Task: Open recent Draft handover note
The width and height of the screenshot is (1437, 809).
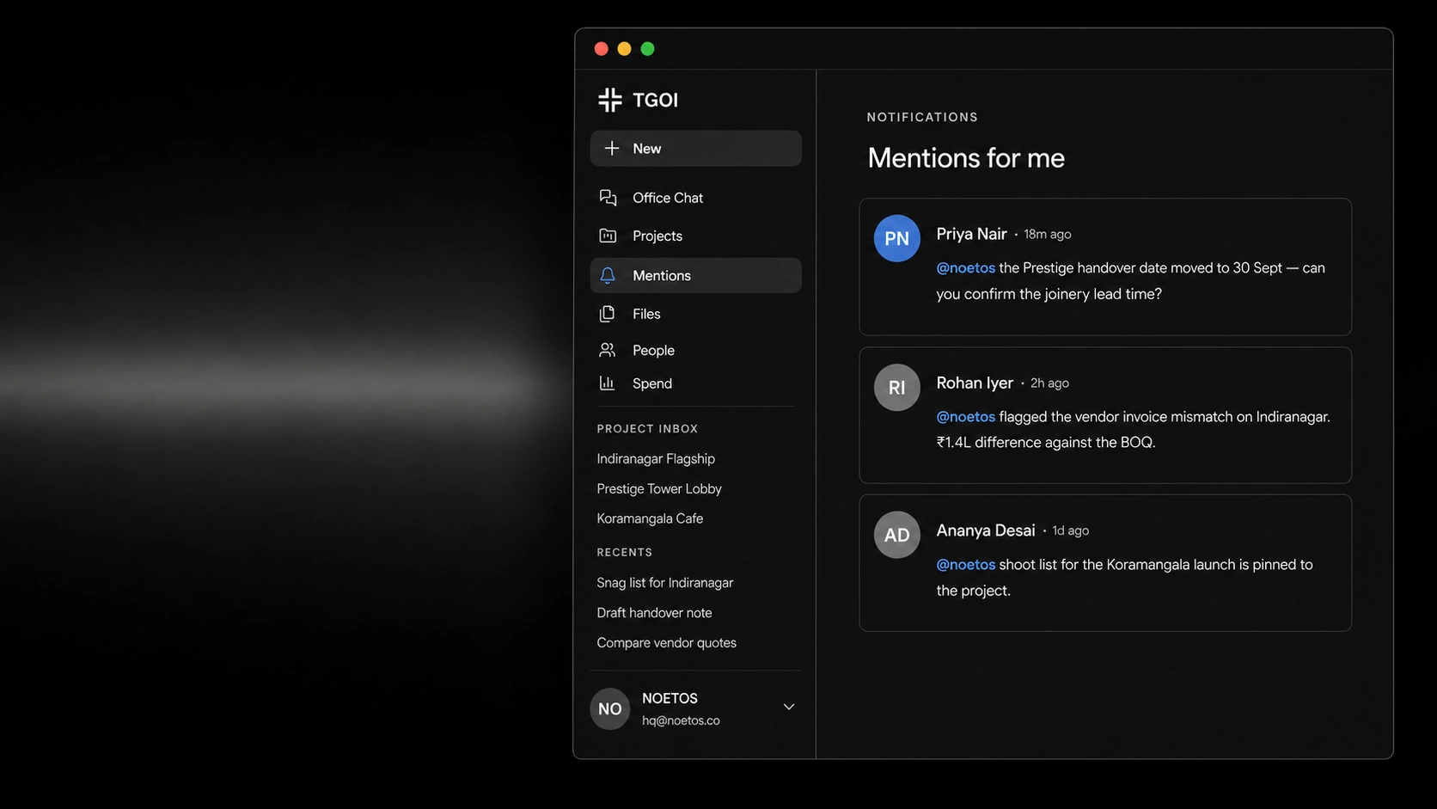Action: tap(654, 612)
